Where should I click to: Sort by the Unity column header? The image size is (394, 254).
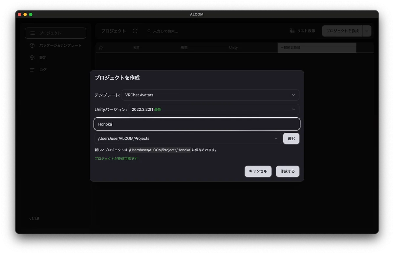233,48
